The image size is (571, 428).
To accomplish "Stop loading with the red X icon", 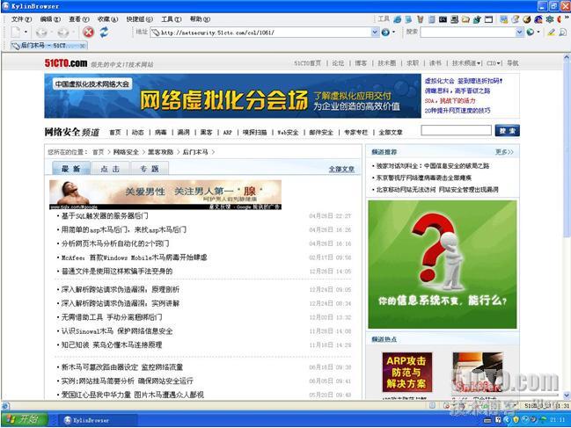I will (x=88, y=33).
